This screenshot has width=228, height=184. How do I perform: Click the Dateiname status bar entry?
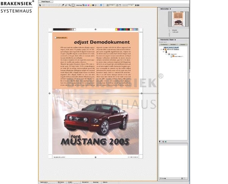[44, 182]
